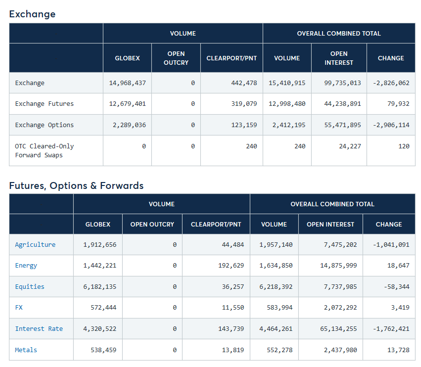Image resolution: width=421 pixels, height=367 pixels.
Task: Open the Agriculture link
Action: 35,244
